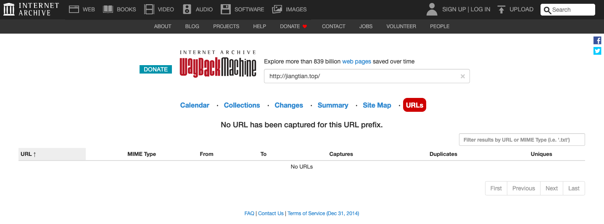Viewport: 604px width, 224px height.
Task: Switch to the Changes tab
Action: coord(289,105)
